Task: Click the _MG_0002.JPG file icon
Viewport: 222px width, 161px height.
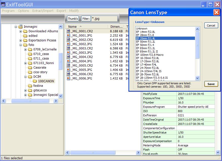Action: (x=68, y=44)
